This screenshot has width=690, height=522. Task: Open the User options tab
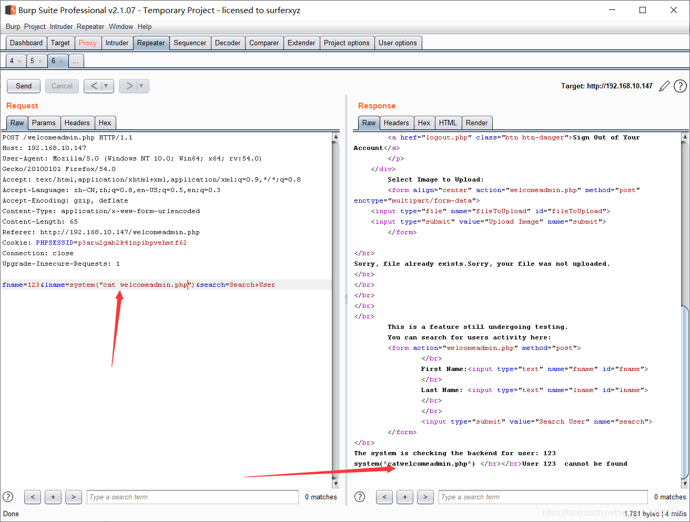click(398, 43)
